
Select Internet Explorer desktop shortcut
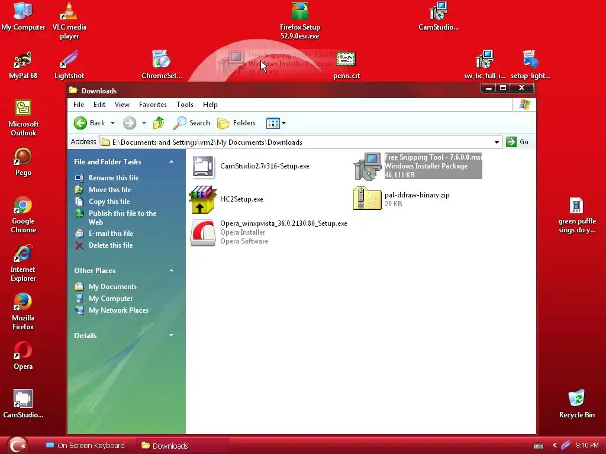point(23,264)
